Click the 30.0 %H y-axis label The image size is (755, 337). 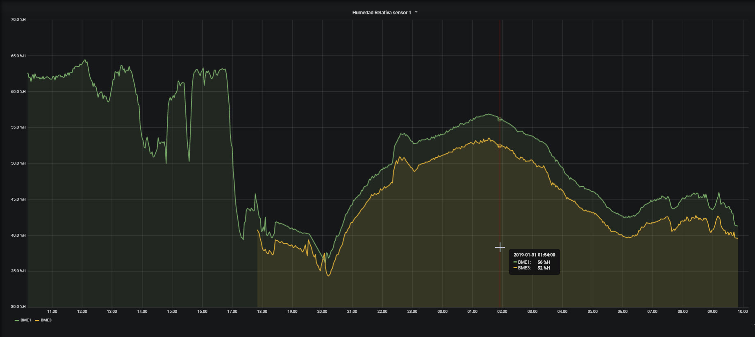[x=18, y=307]
